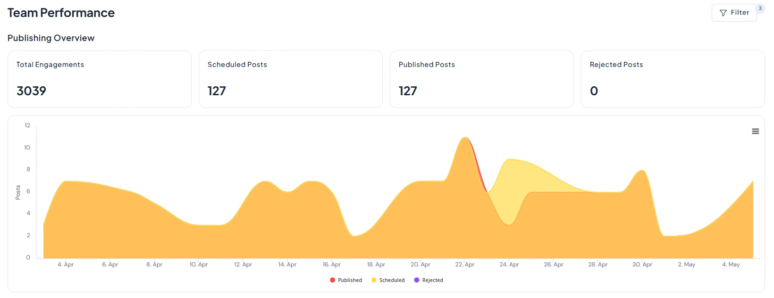The width and height of the screenshot is (774, 298).
Task: Click the 4. May axis label
Action: click(731, 265)
